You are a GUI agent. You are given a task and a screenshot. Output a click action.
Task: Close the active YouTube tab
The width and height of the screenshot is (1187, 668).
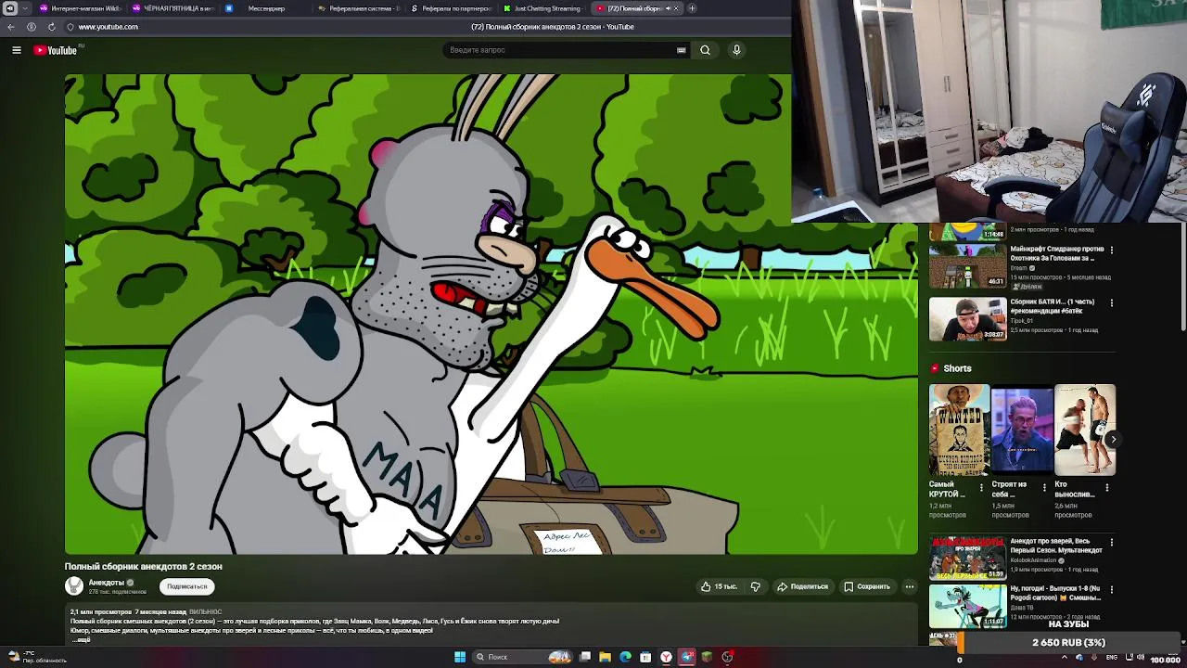pyautogui.click(x=675, y=8)
